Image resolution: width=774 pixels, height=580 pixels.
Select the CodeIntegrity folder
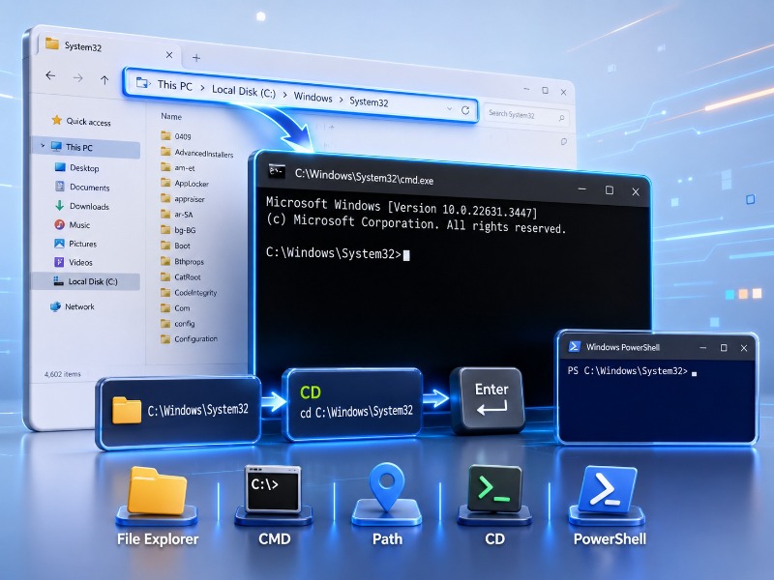click(x=189, y=293)
